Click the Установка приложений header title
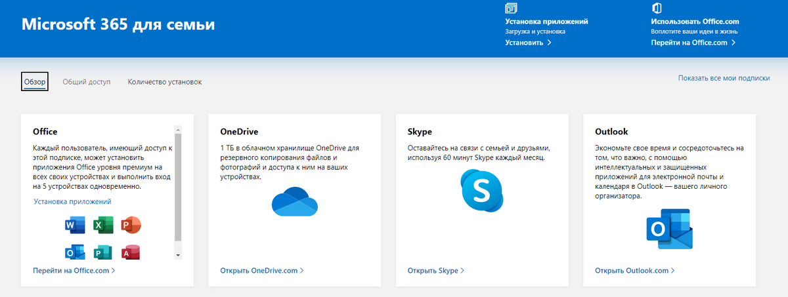 click(546, 21)
